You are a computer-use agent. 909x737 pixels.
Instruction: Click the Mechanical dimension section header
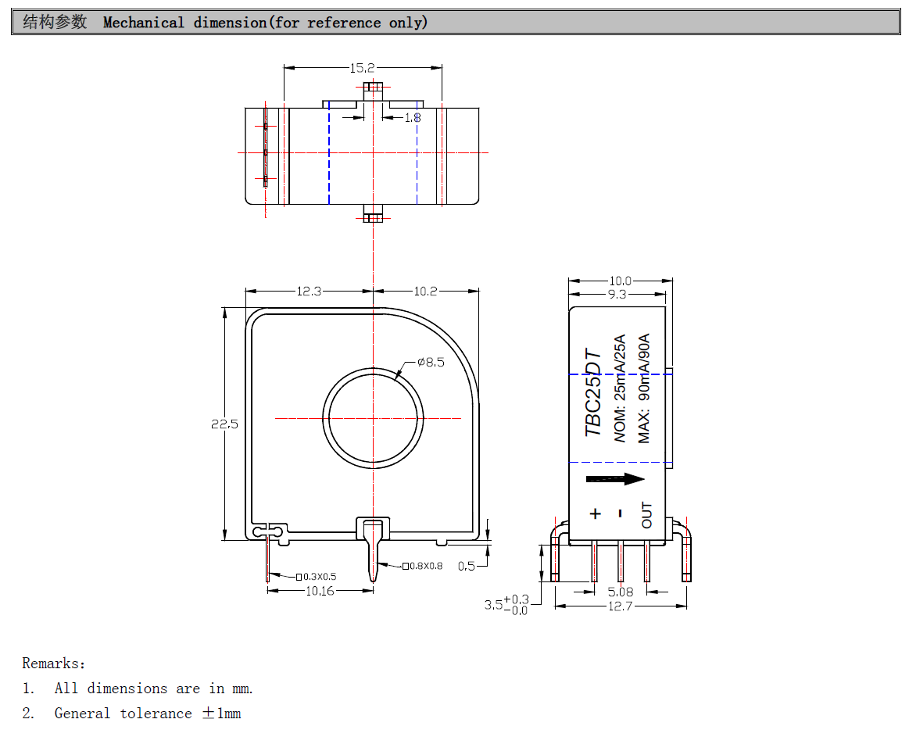click(266, 23)
